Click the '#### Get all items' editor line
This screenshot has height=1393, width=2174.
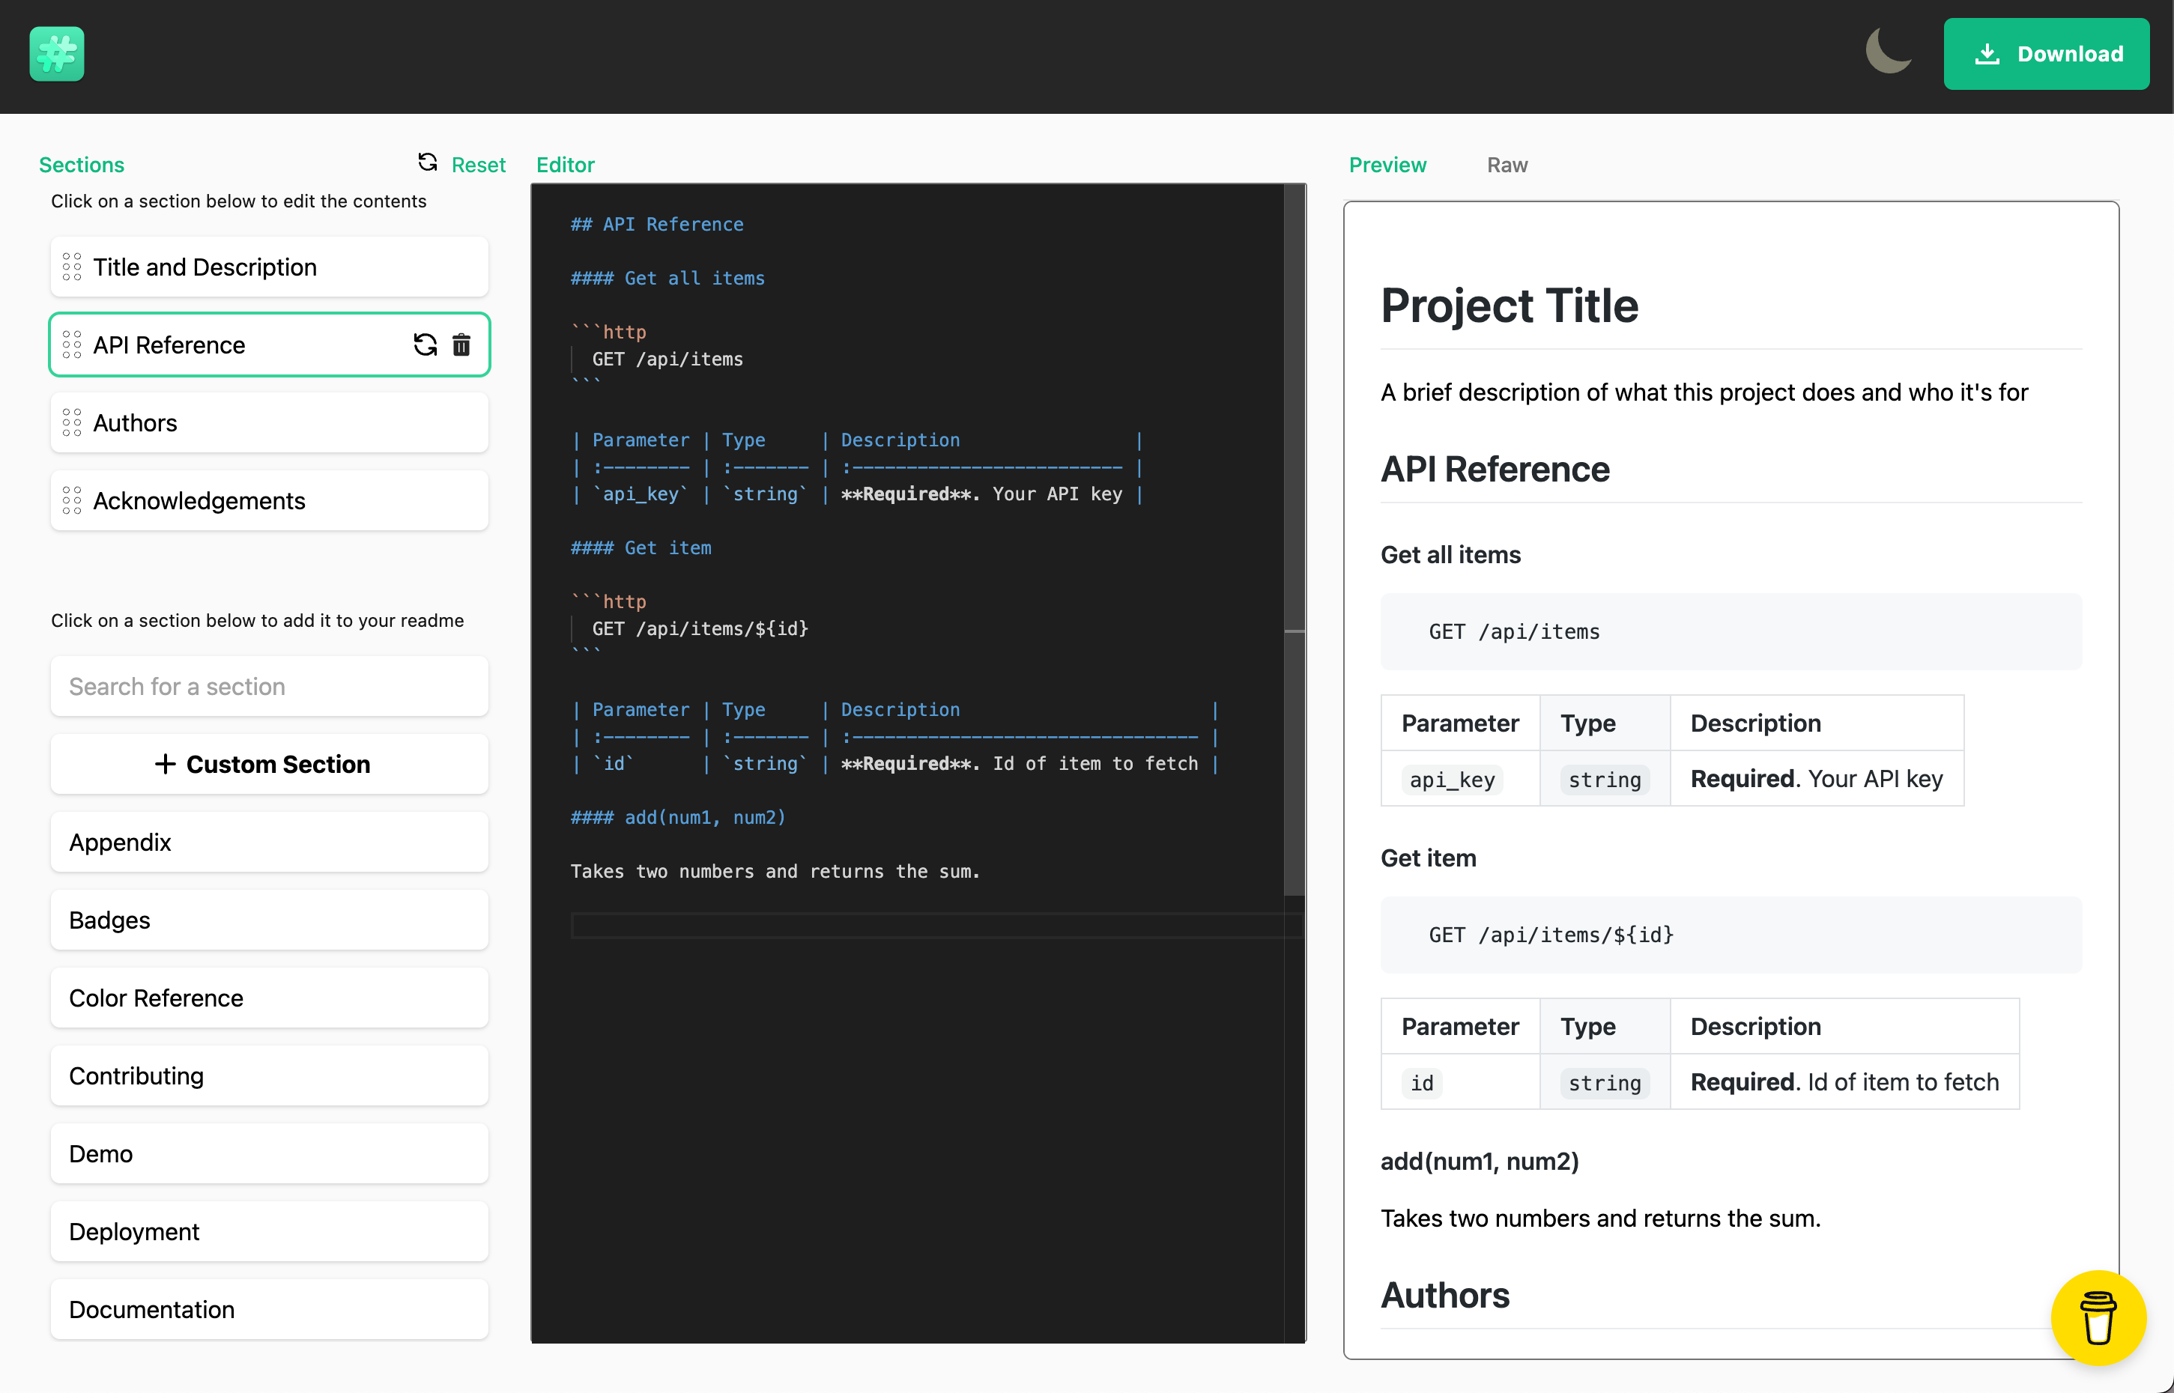667,279
